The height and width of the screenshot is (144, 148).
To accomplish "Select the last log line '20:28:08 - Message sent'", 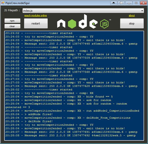I will pyautogui.click(x=70, y=135).
